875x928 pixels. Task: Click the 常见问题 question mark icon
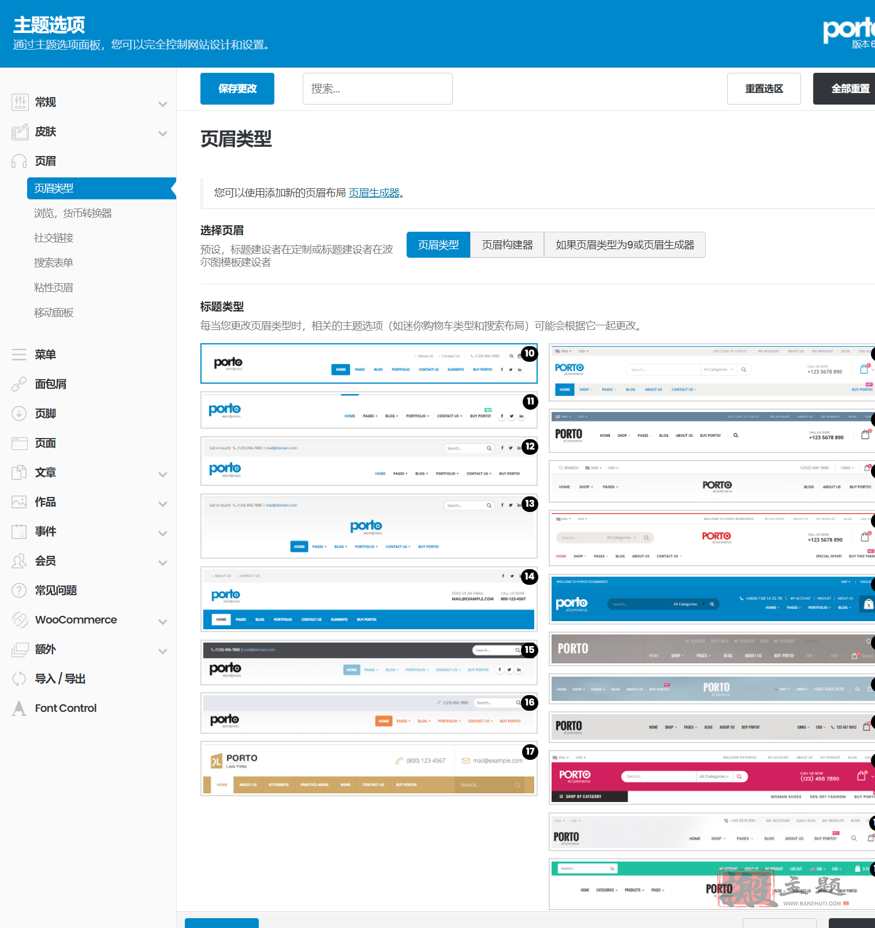tap(20, 590)
